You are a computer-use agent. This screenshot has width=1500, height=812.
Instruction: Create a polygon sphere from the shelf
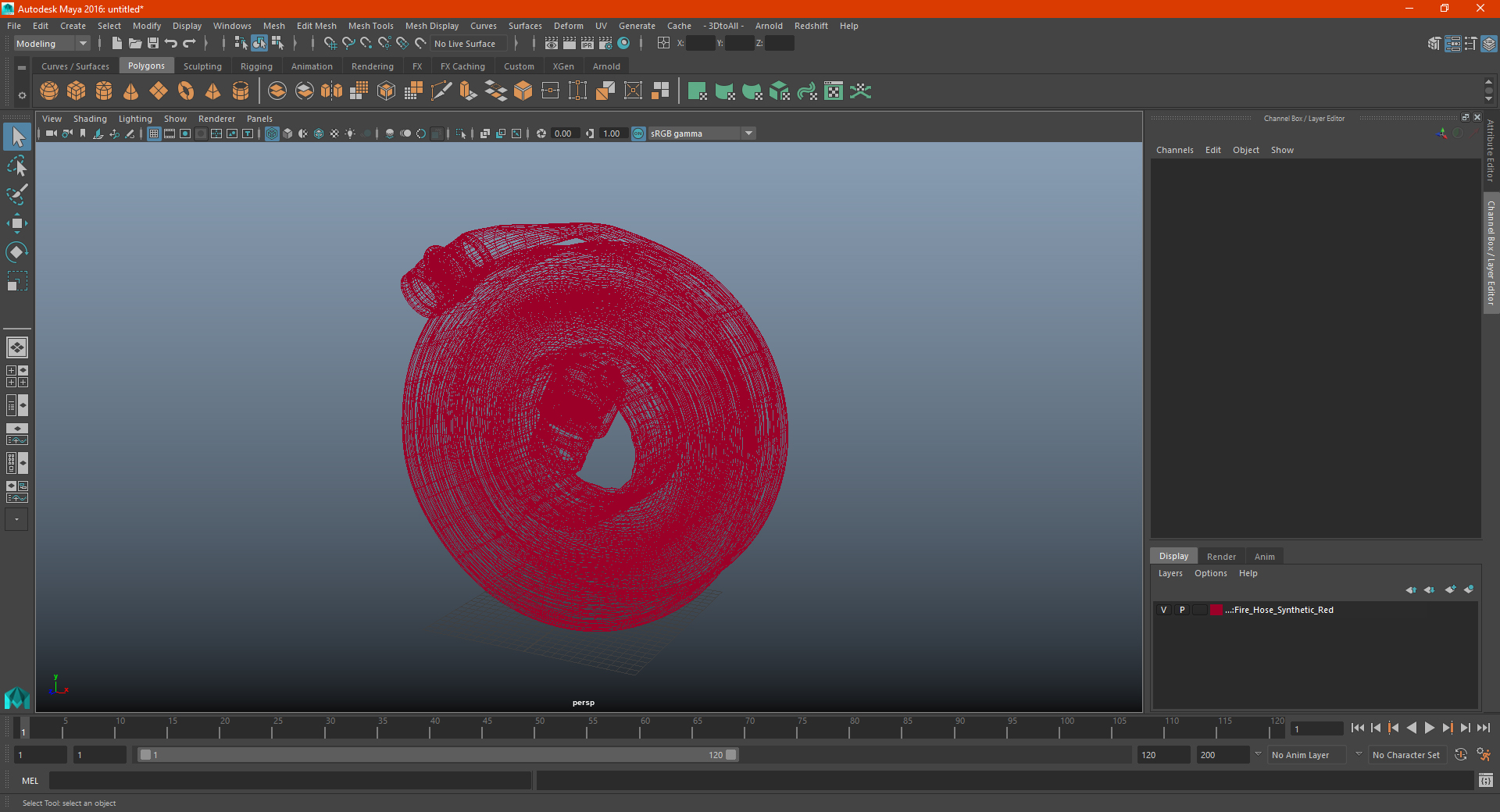(x=49, y=91)
